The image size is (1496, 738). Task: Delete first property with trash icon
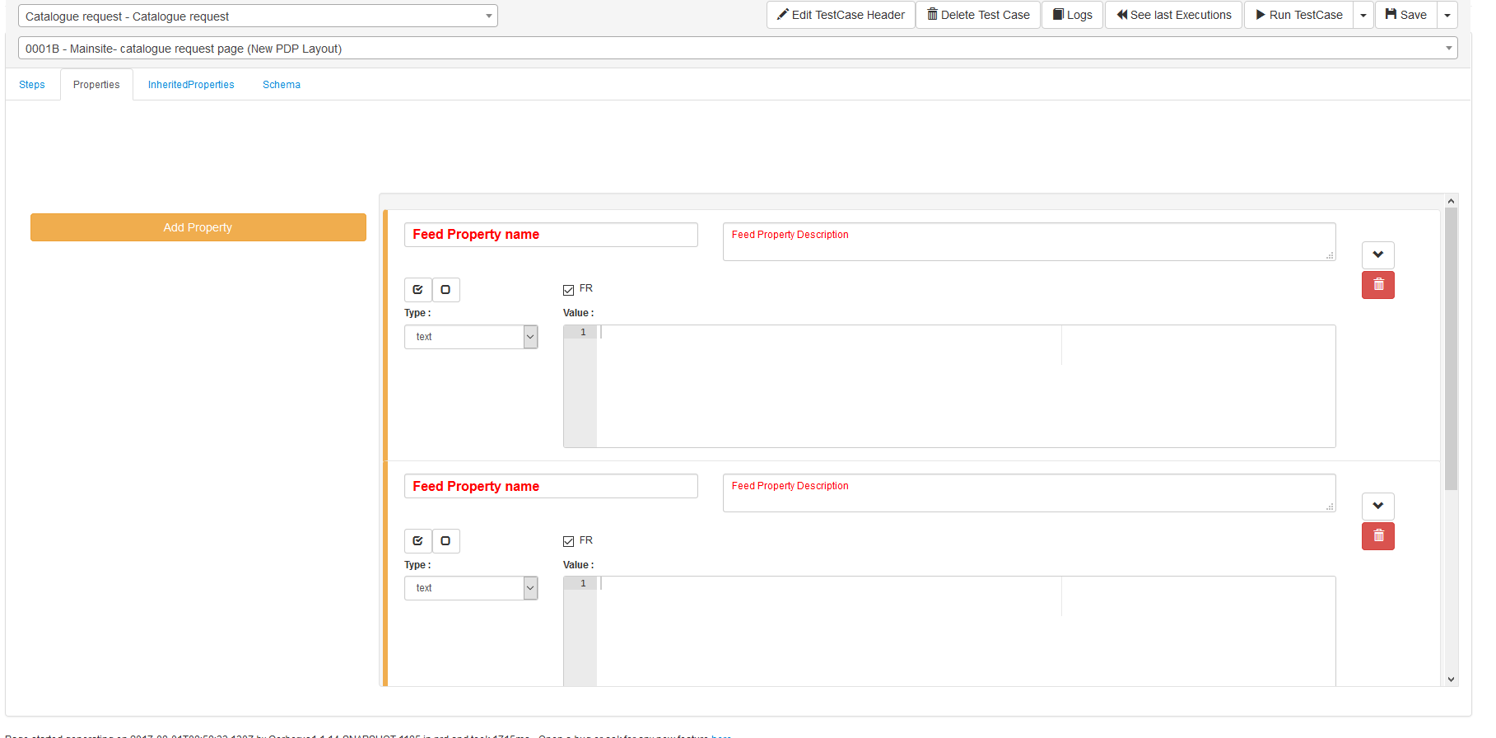[1377, 285]
